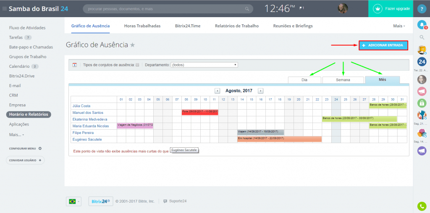The height and width of the screenshot is (213, 430).
Task: Click the Fazer upgrade button
Action: [391, 8]
